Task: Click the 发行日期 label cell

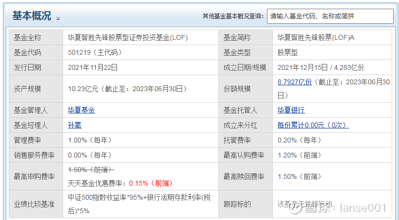Action: (36, 67)
